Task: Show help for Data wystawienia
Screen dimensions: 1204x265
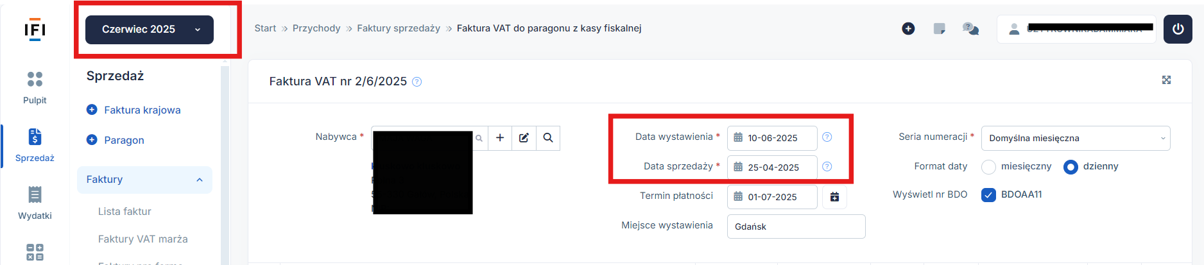Action: pos(827,137)
